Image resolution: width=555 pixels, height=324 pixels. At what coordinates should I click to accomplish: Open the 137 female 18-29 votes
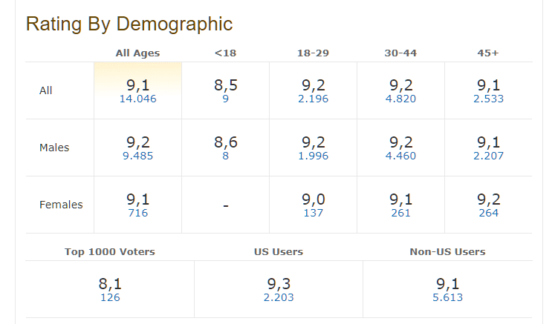(313, 213)
